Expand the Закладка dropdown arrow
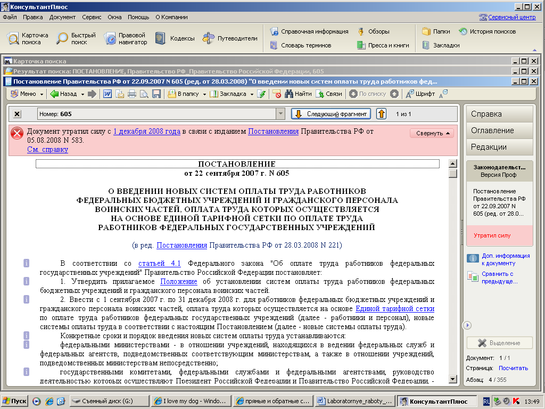The height and width of the screenshot is (409, 545). [252, 94]
